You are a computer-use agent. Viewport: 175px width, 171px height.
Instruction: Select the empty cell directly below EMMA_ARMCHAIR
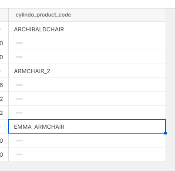click(x=87, y=141)
